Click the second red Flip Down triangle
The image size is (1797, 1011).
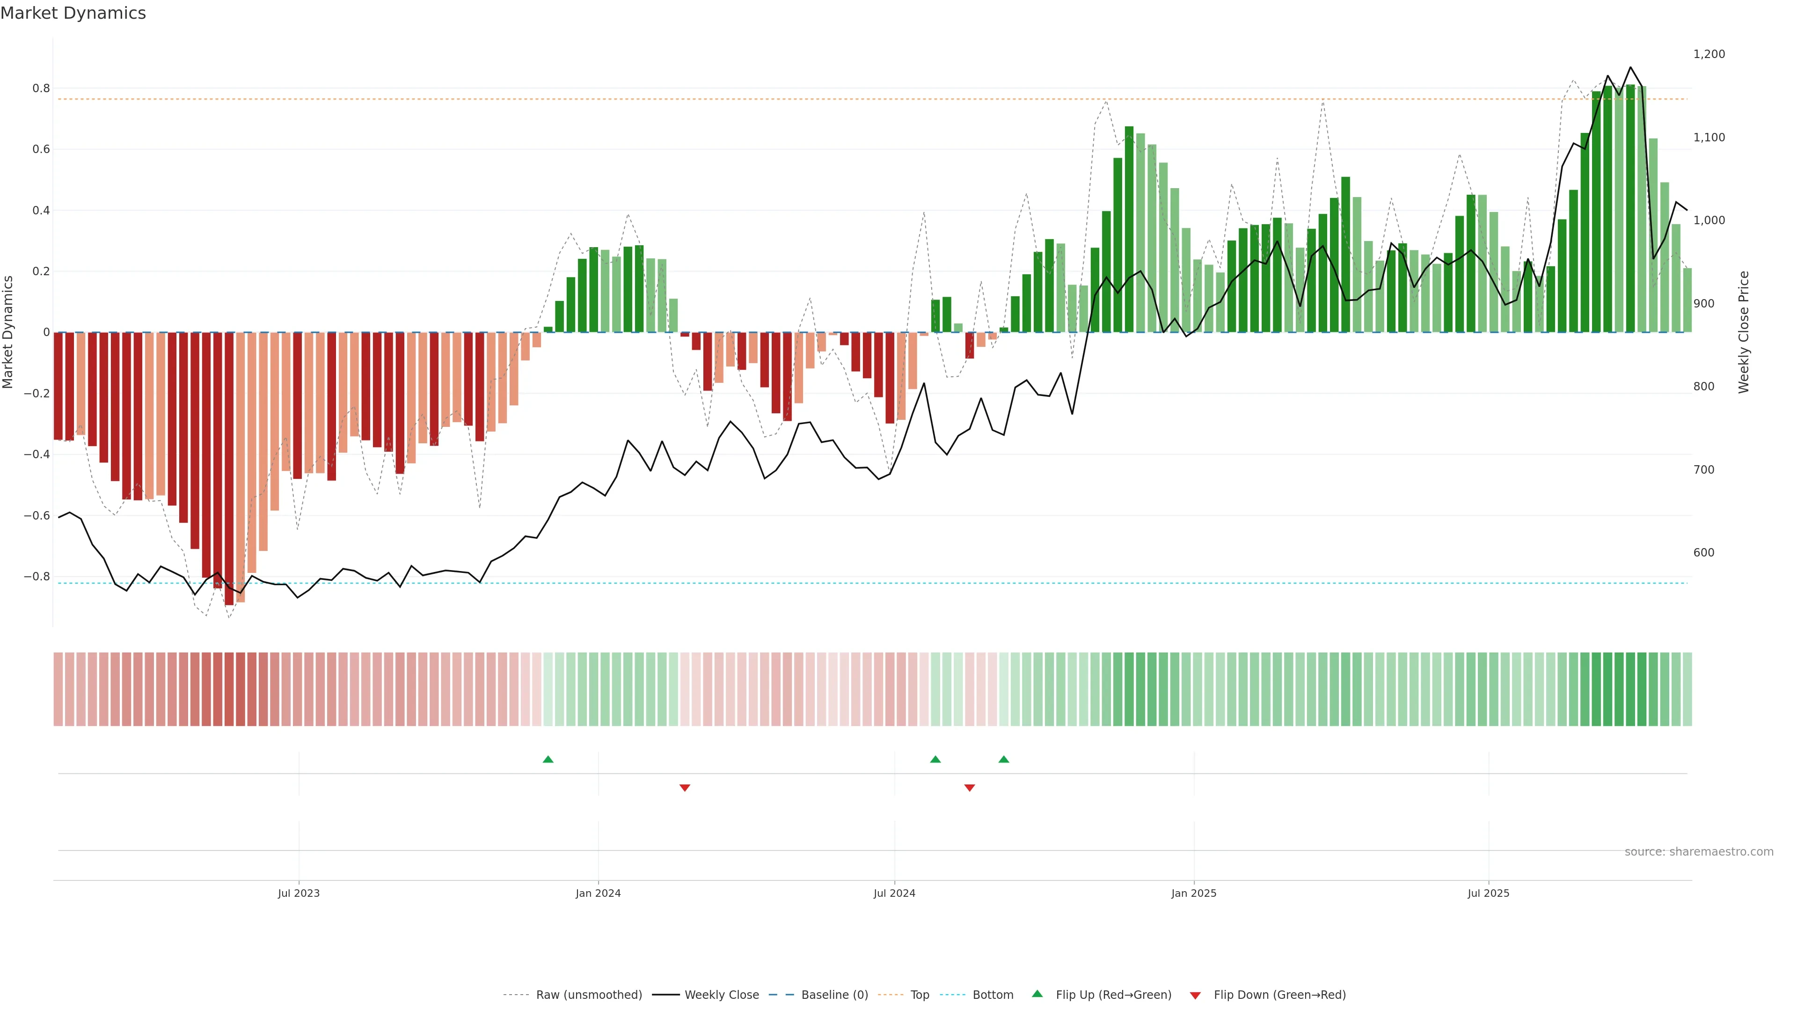click(x=969, y=788)
